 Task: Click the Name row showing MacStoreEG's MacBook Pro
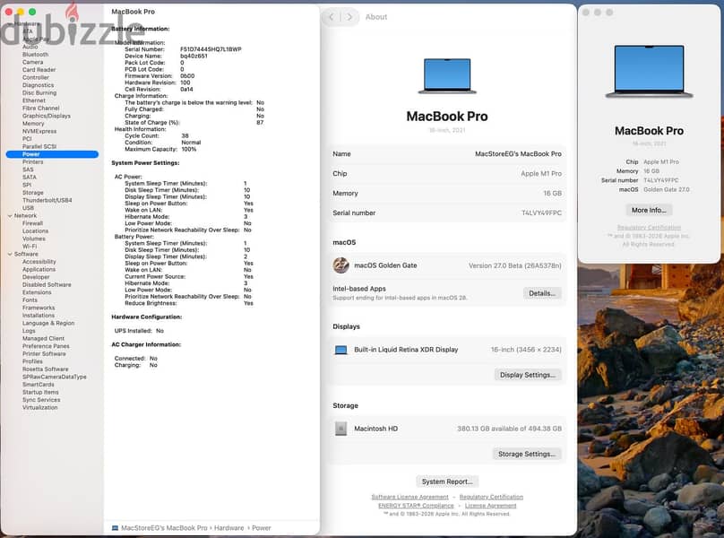(447, 154)
